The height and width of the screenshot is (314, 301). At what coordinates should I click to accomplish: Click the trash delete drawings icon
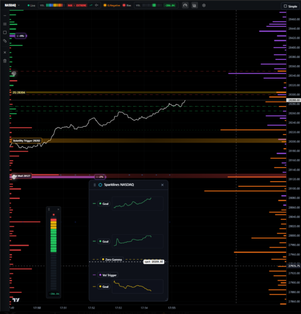(5, 61)
